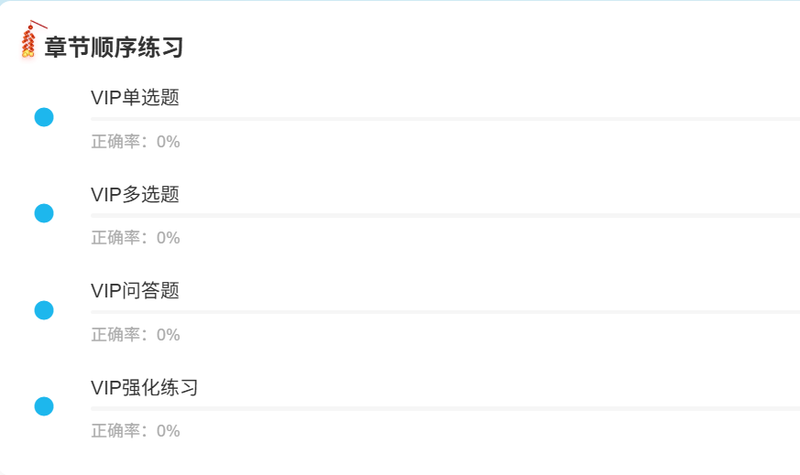Click the accuracy text below VIP问答题
The height and width of the screenshot is (475, 800).
135,335
